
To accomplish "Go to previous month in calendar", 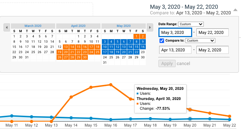I will (x=7, y=28).
